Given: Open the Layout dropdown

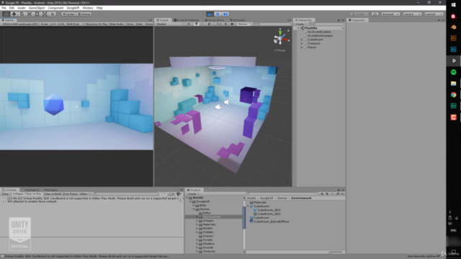Looking at the screenshot, I should (x=434, y=14).
